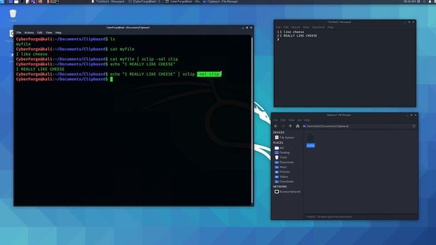
Task: Click the File Manager path bar
Action: [x=356, y=126]
